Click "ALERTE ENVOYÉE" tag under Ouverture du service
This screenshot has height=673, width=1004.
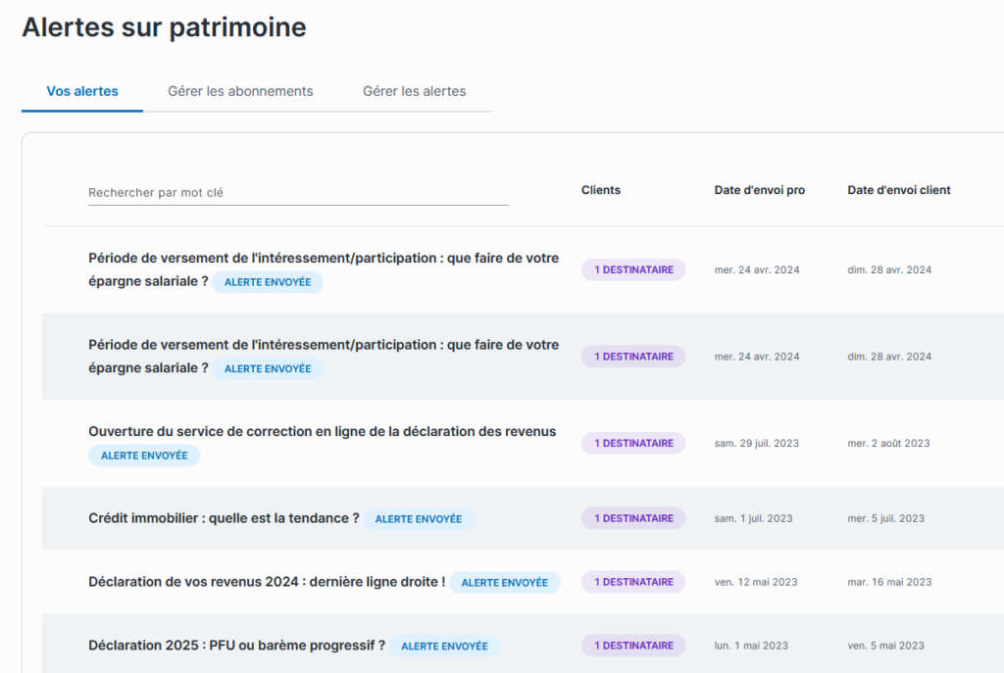(x=144, y=456)
